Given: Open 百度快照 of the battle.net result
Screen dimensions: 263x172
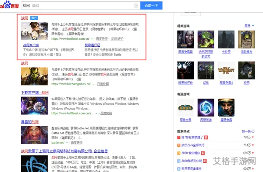Looking at the screenshot, I should point(77,143).
